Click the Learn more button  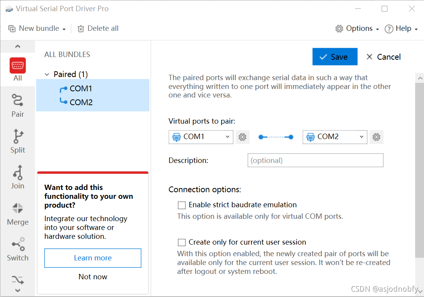point(93,258)
